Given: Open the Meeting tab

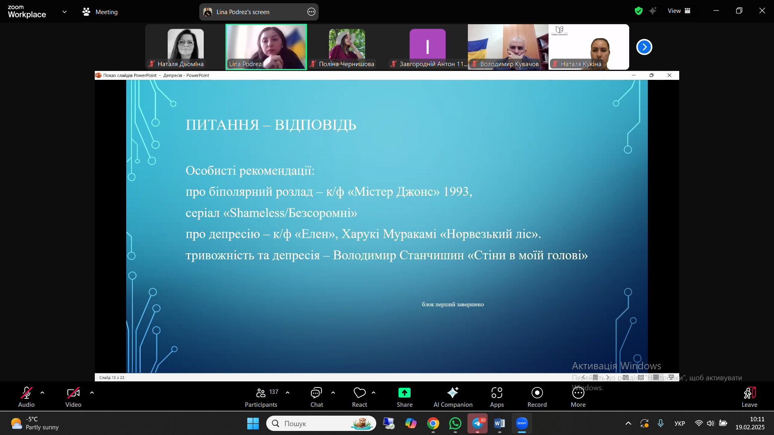Looking at the screenshot, I should 100,12.
